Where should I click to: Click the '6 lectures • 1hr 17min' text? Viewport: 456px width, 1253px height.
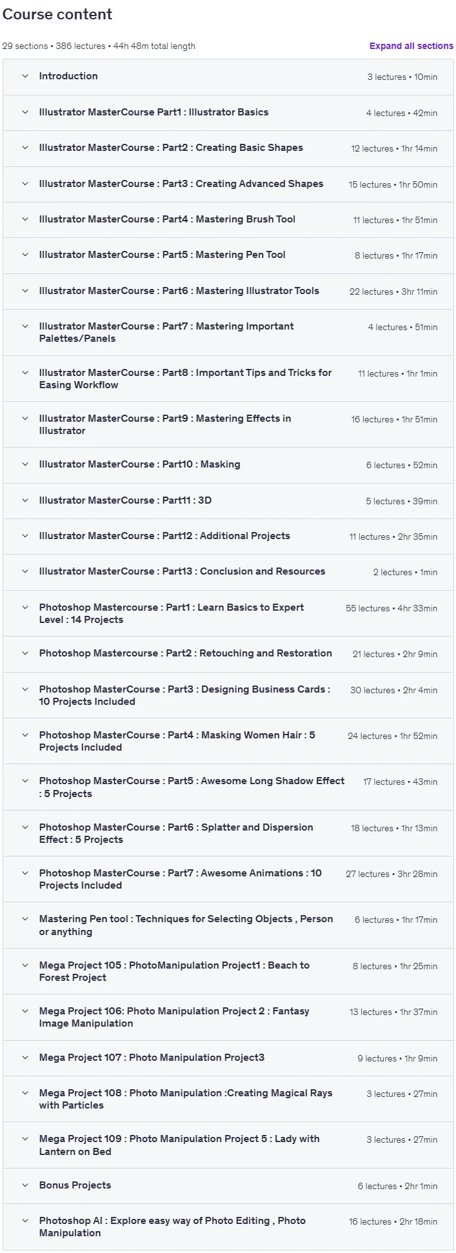coord(396,920)
